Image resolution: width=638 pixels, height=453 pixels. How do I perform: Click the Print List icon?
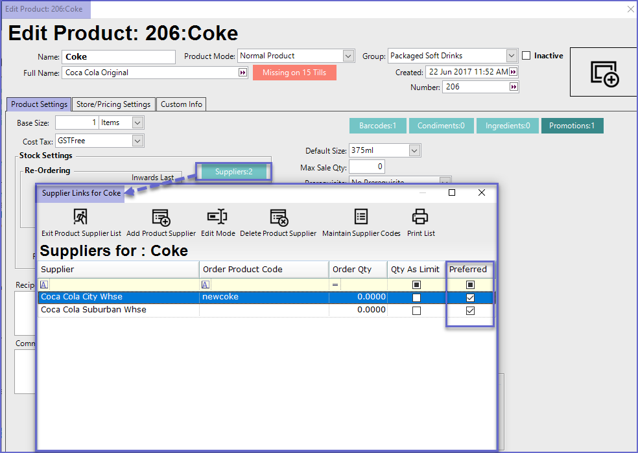pos(421,217)
